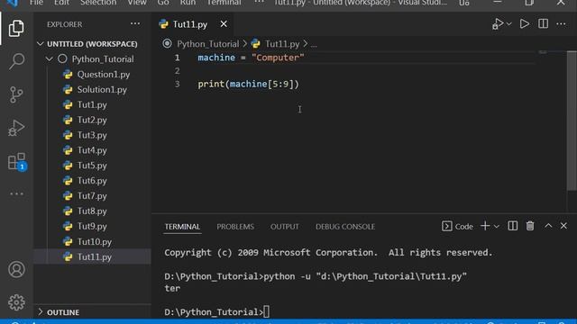Open Tut9.py in the explorer

[92, 226]
